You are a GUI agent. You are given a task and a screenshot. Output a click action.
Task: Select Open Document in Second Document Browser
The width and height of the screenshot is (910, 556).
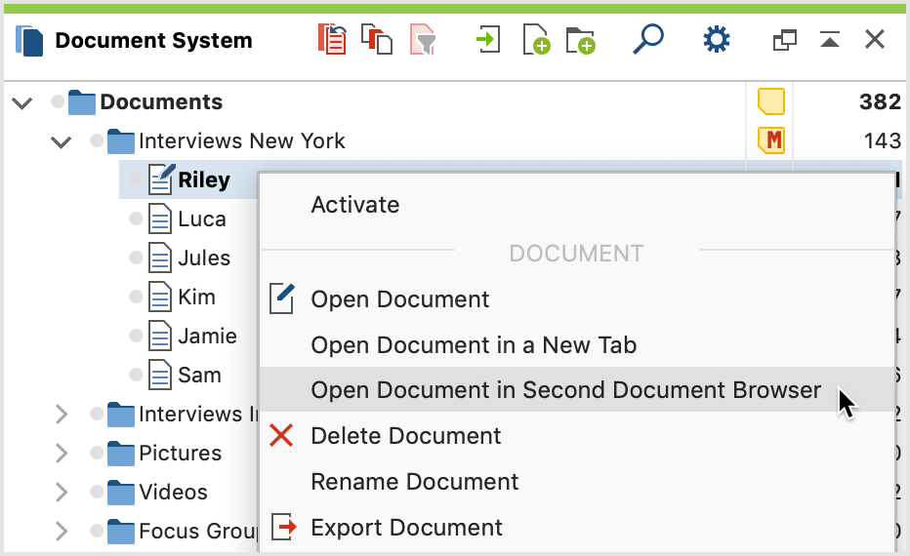(x=576, y=389)
